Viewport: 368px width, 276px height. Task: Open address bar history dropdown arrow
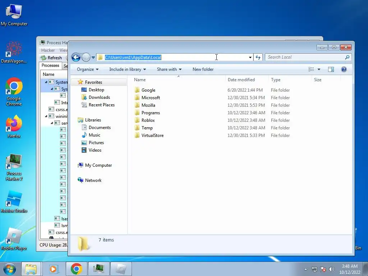tap(250, 57)
